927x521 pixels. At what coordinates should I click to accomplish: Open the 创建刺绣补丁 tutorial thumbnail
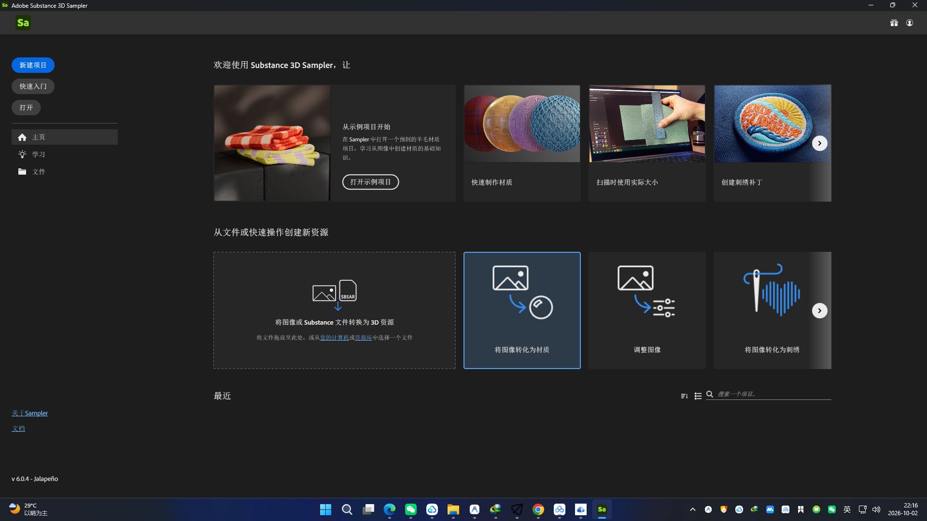click(x=772, y=124)
